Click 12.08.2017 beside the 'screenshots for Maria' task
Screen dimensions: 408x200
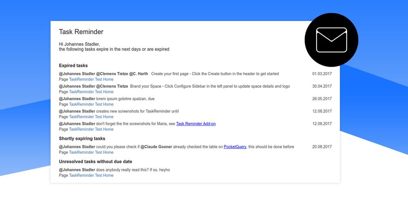pos(322,124)
